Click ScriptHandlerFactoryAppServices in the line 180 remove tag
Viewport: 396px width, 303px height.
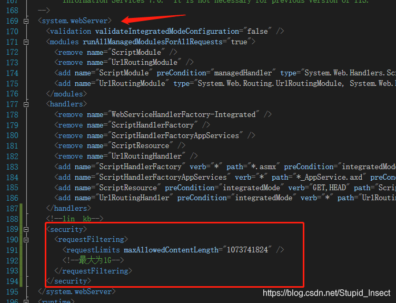(175, 136)
